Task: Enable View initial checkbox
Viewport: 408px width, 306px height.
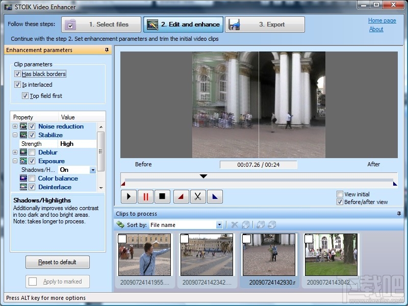Action: tap(340, 194)
